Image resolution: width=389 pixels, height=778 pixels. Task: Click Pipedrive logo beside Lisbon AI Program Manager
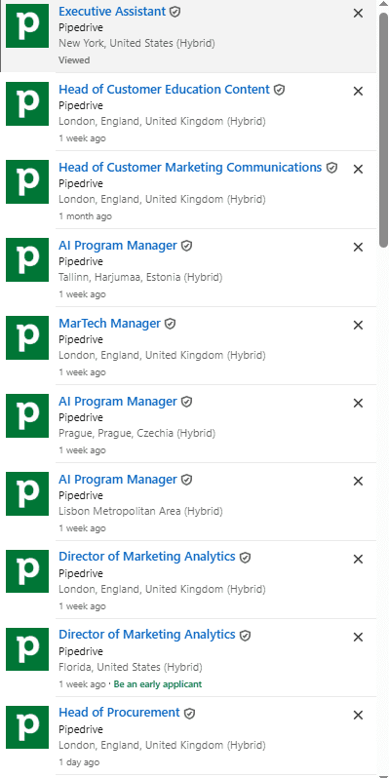tap(27, 493)
